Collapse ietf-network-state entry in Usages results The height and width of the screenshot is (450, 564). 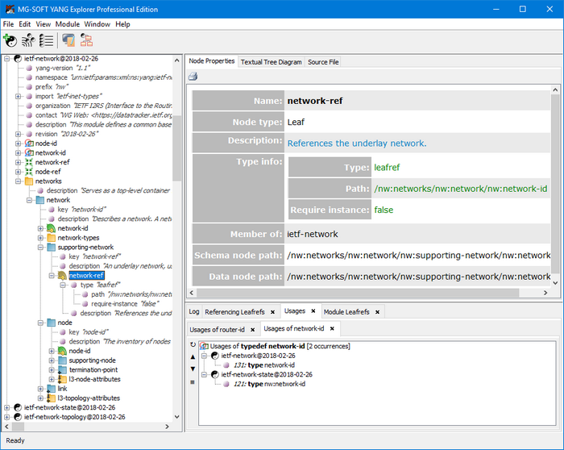click(x=204, y=374)
